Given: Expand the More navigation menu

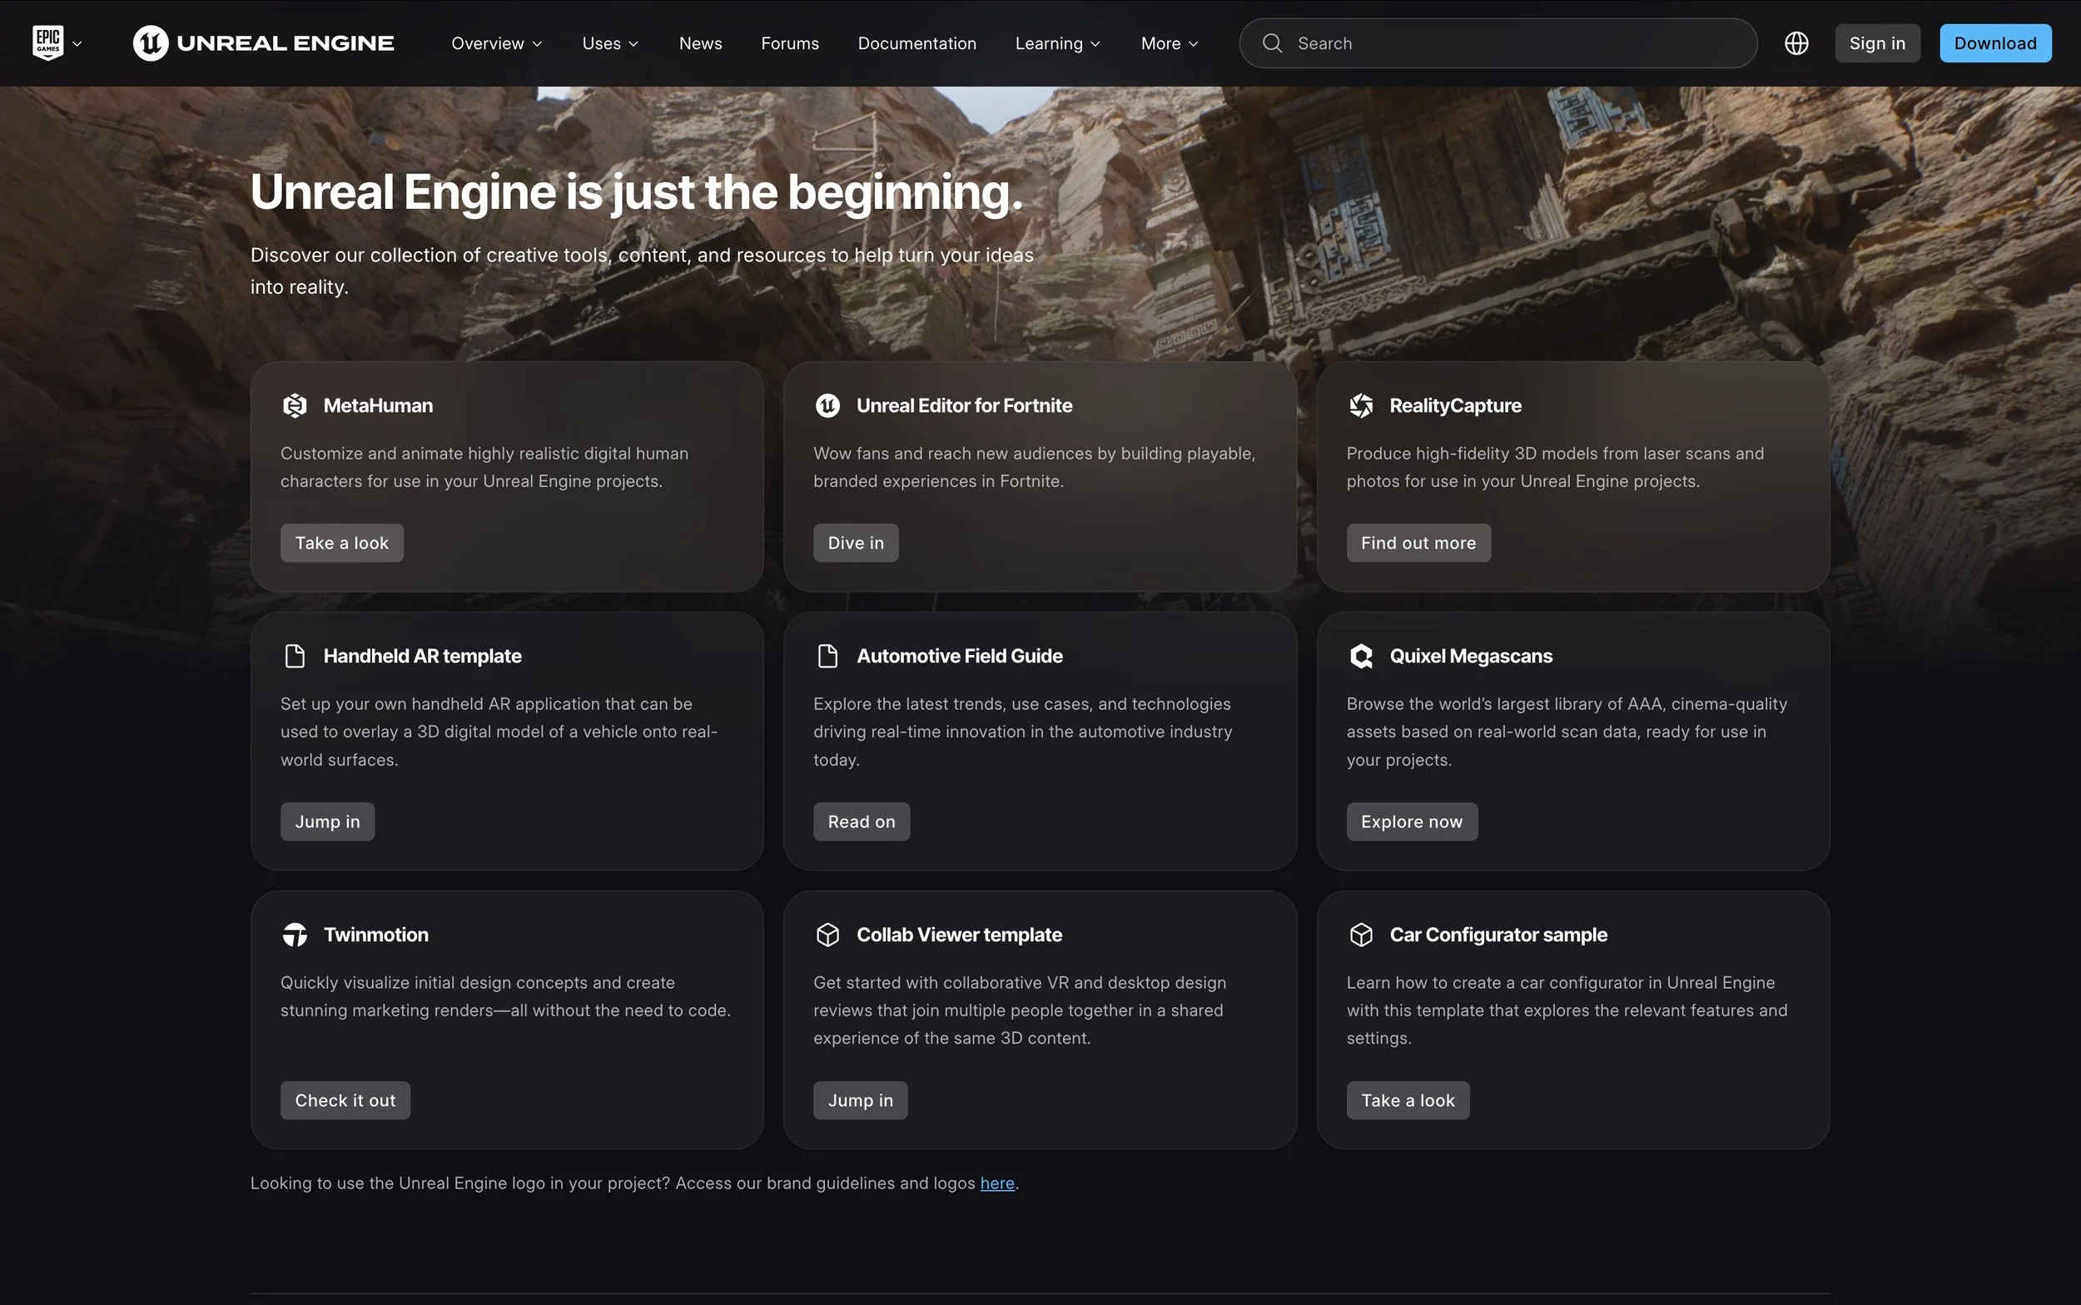Looking at the screenshot, I should [1169, 43].
